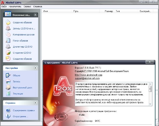Click the Alcohol 120% title bar logo icon

tap(3, 3)
